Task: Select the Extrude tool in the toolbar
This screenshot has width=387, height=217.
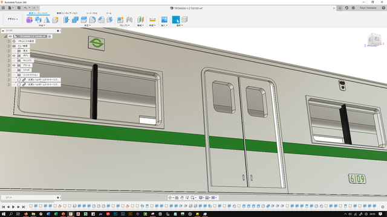Action: pos(38,20)
